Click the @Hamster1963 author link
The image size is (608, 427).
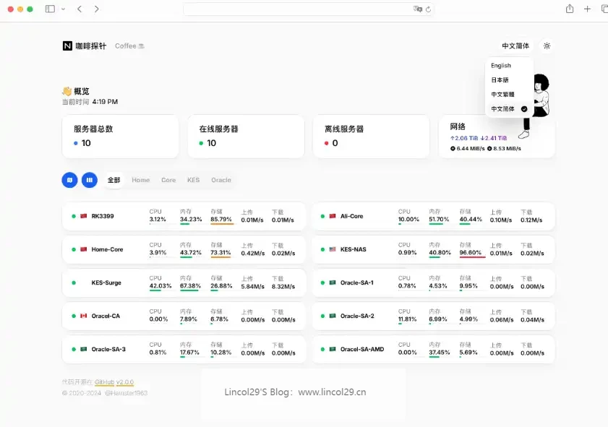click(126, 393)
